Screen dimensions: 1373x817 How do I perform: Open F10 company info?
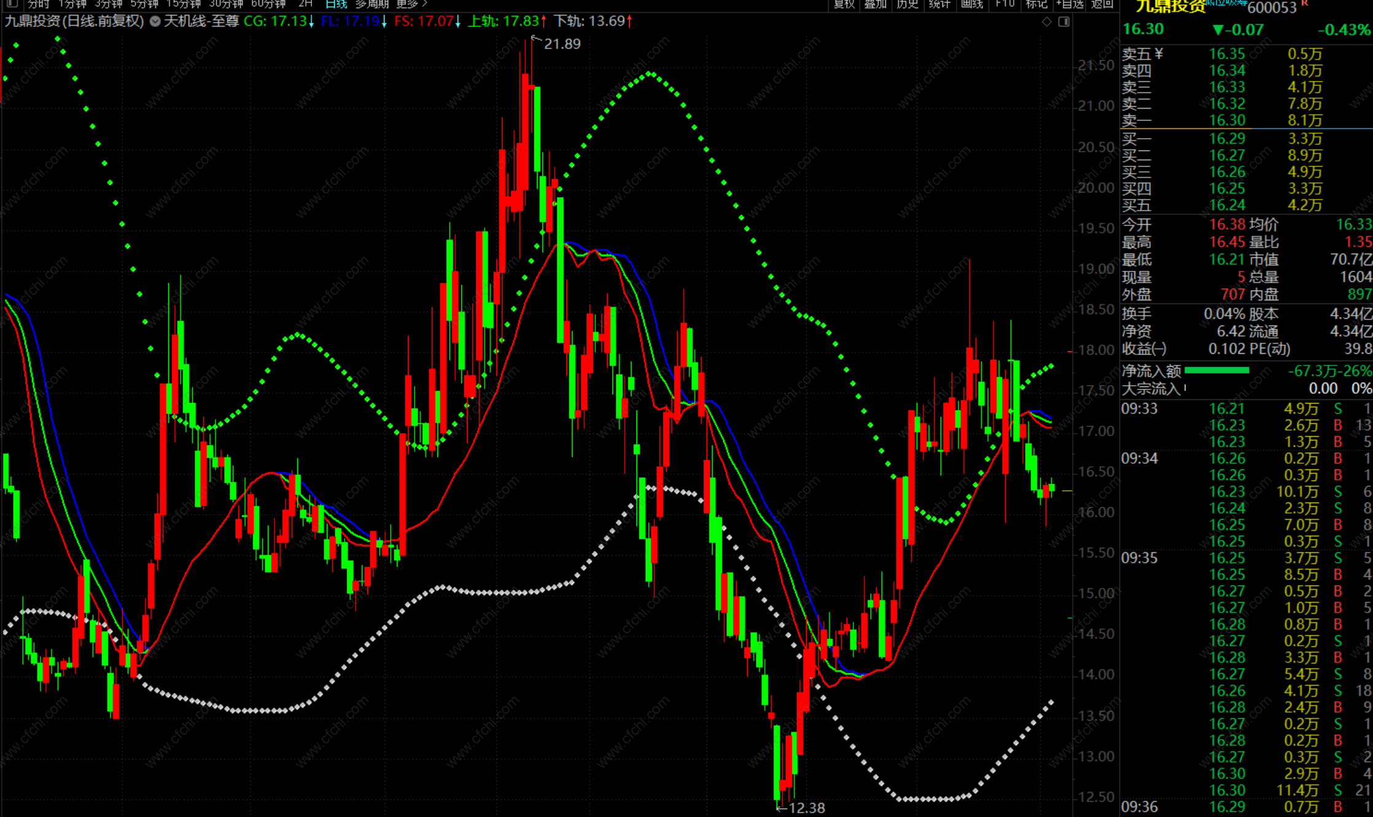(x=1005, y=4)
